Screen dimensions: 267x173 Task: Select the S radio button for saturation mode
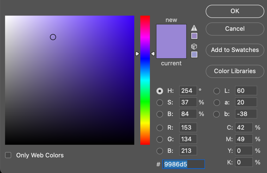pos(160,102)
